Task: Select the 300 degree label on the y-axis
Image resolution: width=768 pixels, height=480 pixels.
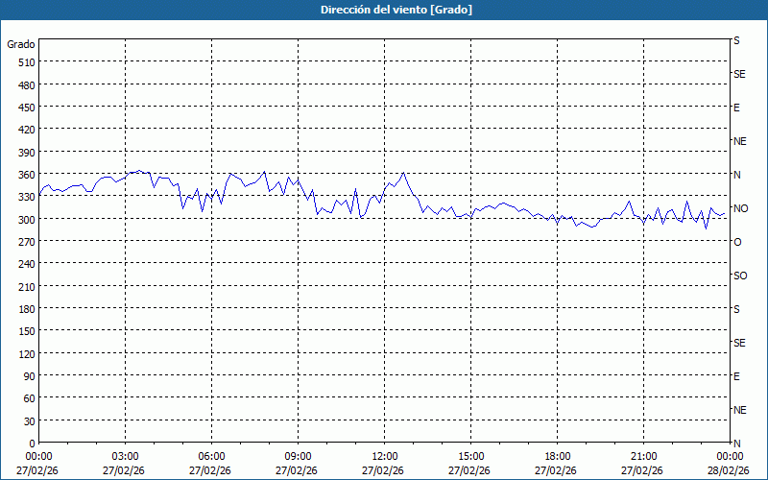Action: point(25,219)
